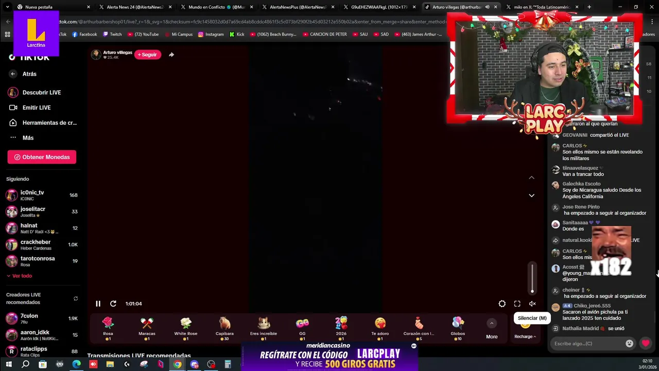This screenshot has width=659, height=371.
Task: Go to previous live with up chevron
Action: 531,178
